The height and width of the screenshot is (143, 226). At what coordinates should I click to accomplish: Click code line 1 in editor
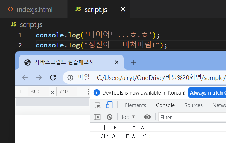[x=98, y=35]
